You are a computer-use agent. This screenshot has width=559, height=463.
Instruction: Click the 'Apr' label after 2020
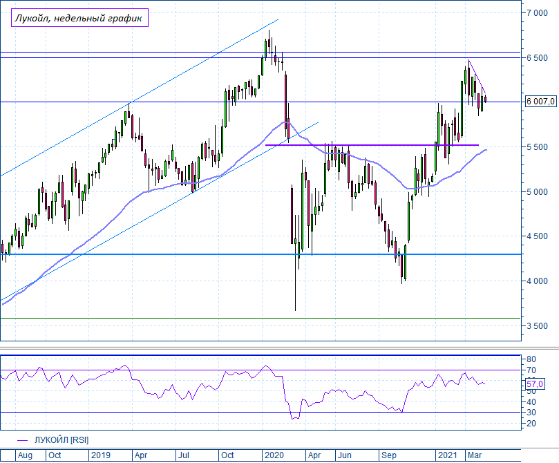(314, 455)
